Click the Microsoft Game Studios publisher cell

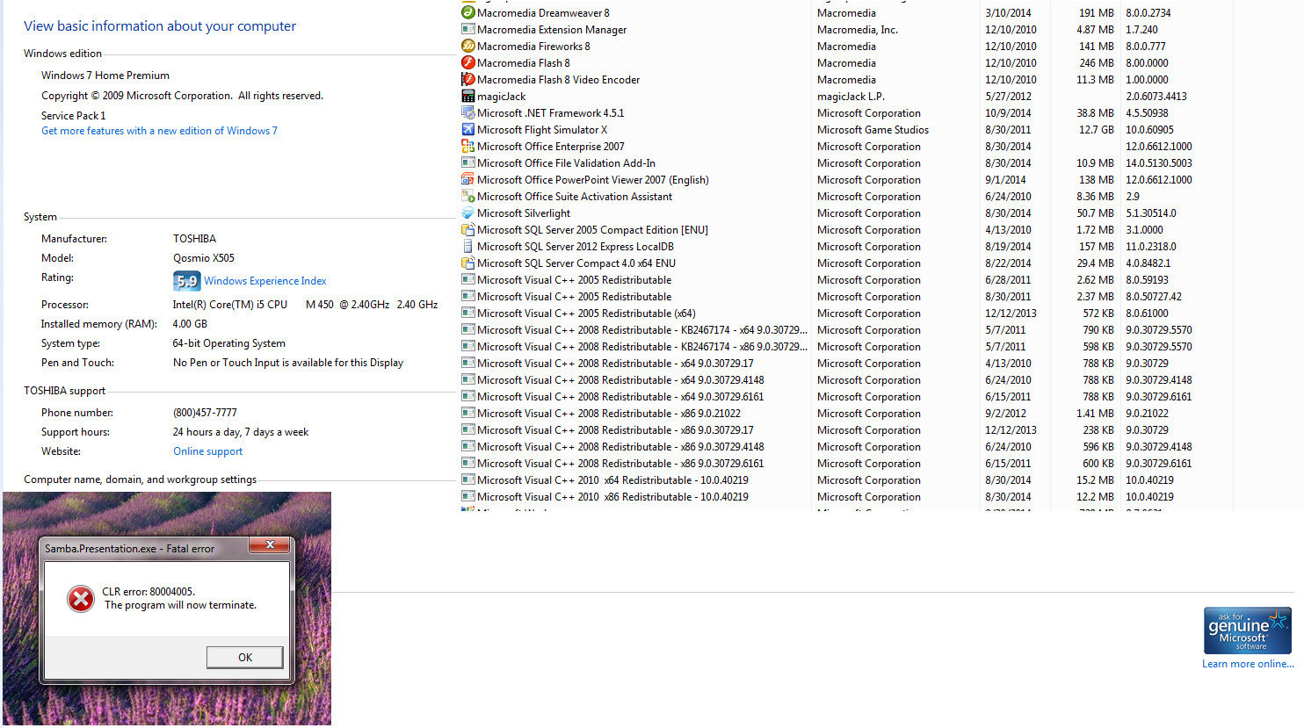pyautogui.click(x=873, y=129)
